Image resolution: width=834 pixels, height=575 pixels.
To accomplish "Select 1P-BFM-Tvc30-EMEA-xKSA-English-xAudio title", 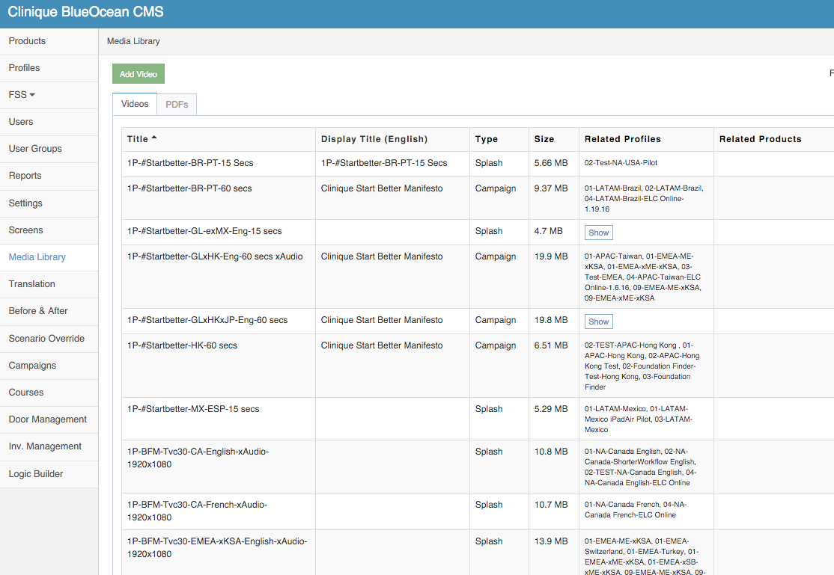I will [x=217, y=548].
